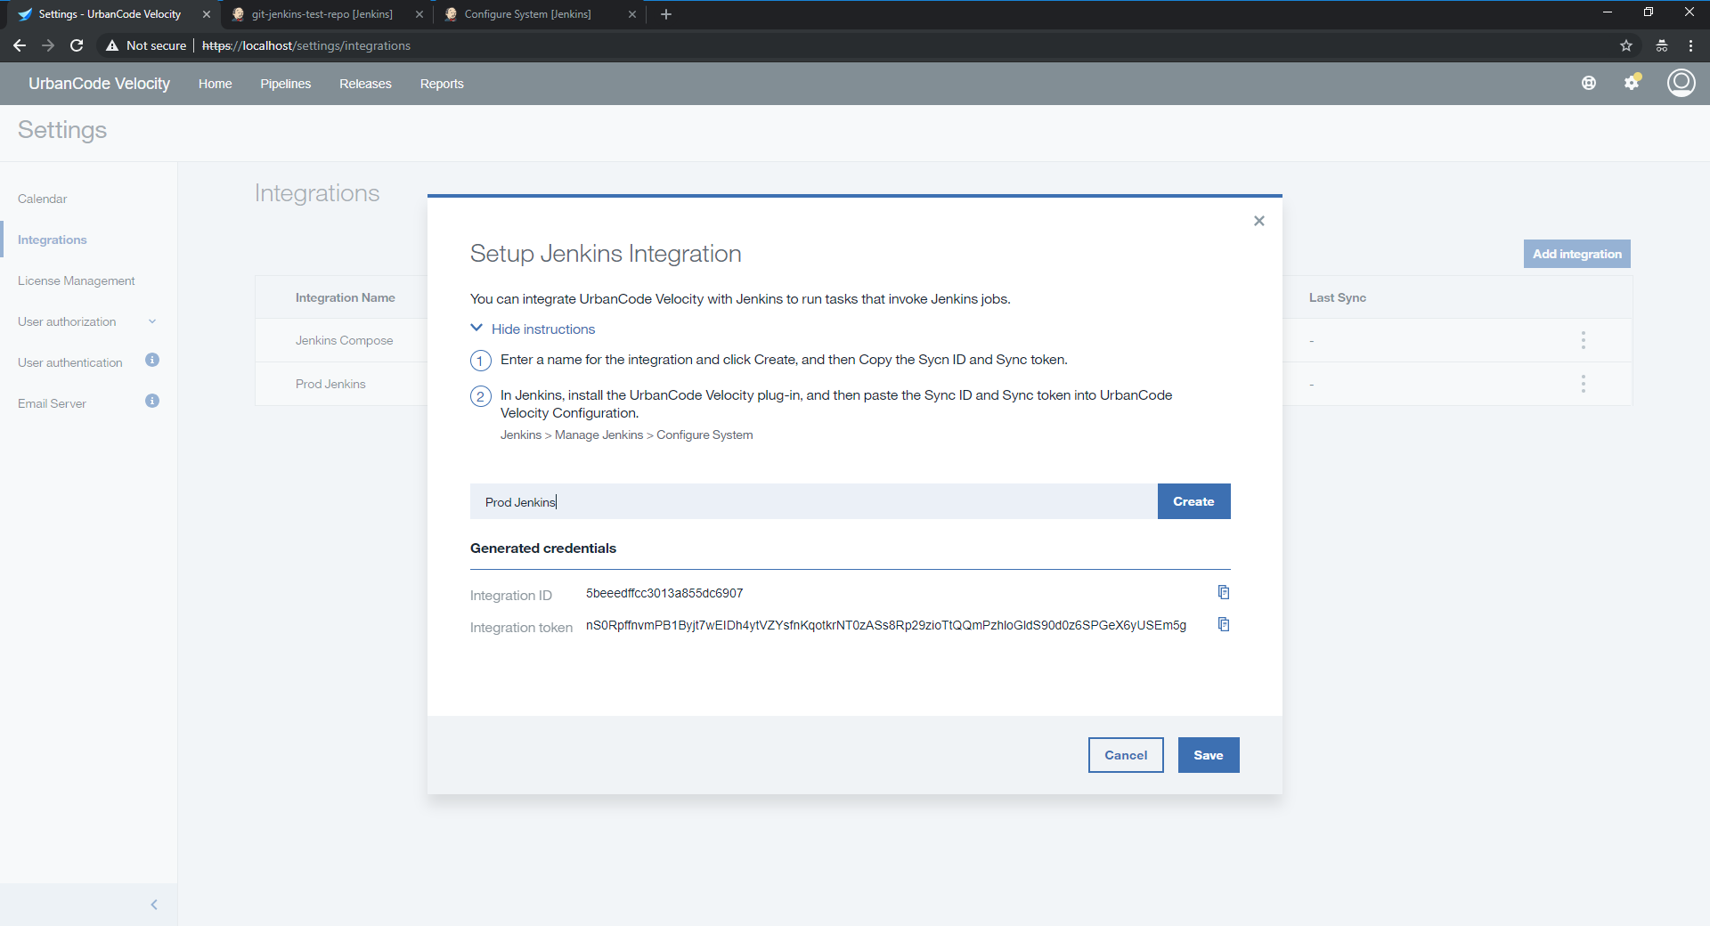Click Add integration
Image resolution: width=1710 pixels, height=926 pixels.
click(x=1576, y=253)
